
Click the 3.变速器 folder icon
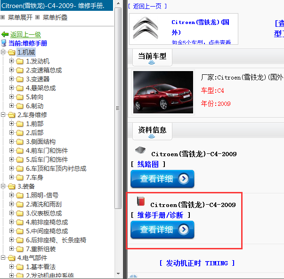click(x=20, y=79)
